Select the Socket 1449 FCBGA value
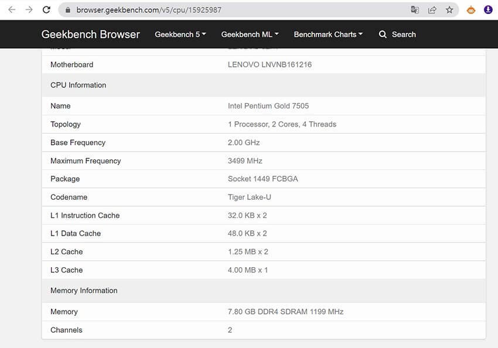Screen dimensions: 498x348 (x=262, y=179)
